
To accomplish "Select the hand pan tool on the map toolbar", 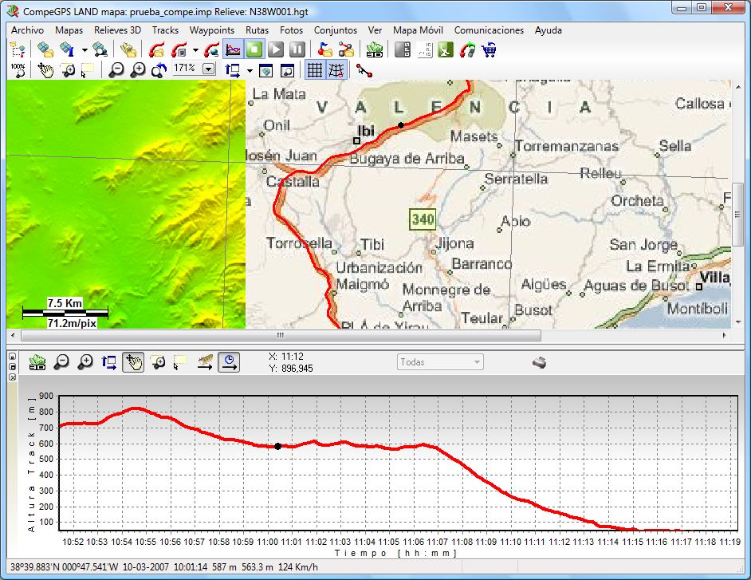I will [45, 70].
